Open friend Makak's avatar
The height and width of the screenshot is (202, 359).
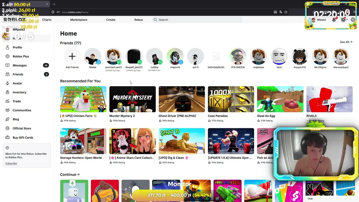(x=93, y=56)
